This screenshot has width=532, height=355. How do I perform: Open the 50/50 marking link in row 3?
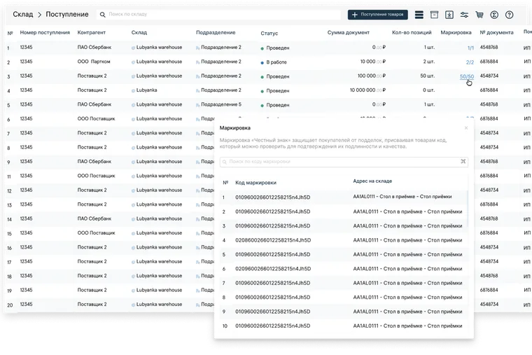[467, 76]
